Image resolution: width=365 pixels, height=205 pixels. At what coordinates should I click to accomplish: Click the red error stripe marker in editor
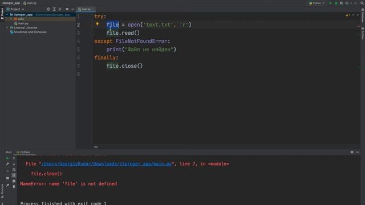(359, 26)
